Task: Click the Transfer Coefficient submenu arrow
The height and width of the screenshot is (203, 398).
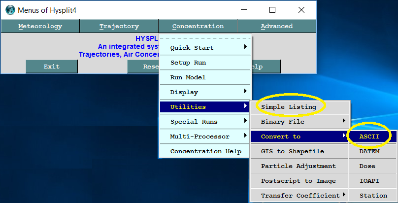Action: (x=344, y=195)
